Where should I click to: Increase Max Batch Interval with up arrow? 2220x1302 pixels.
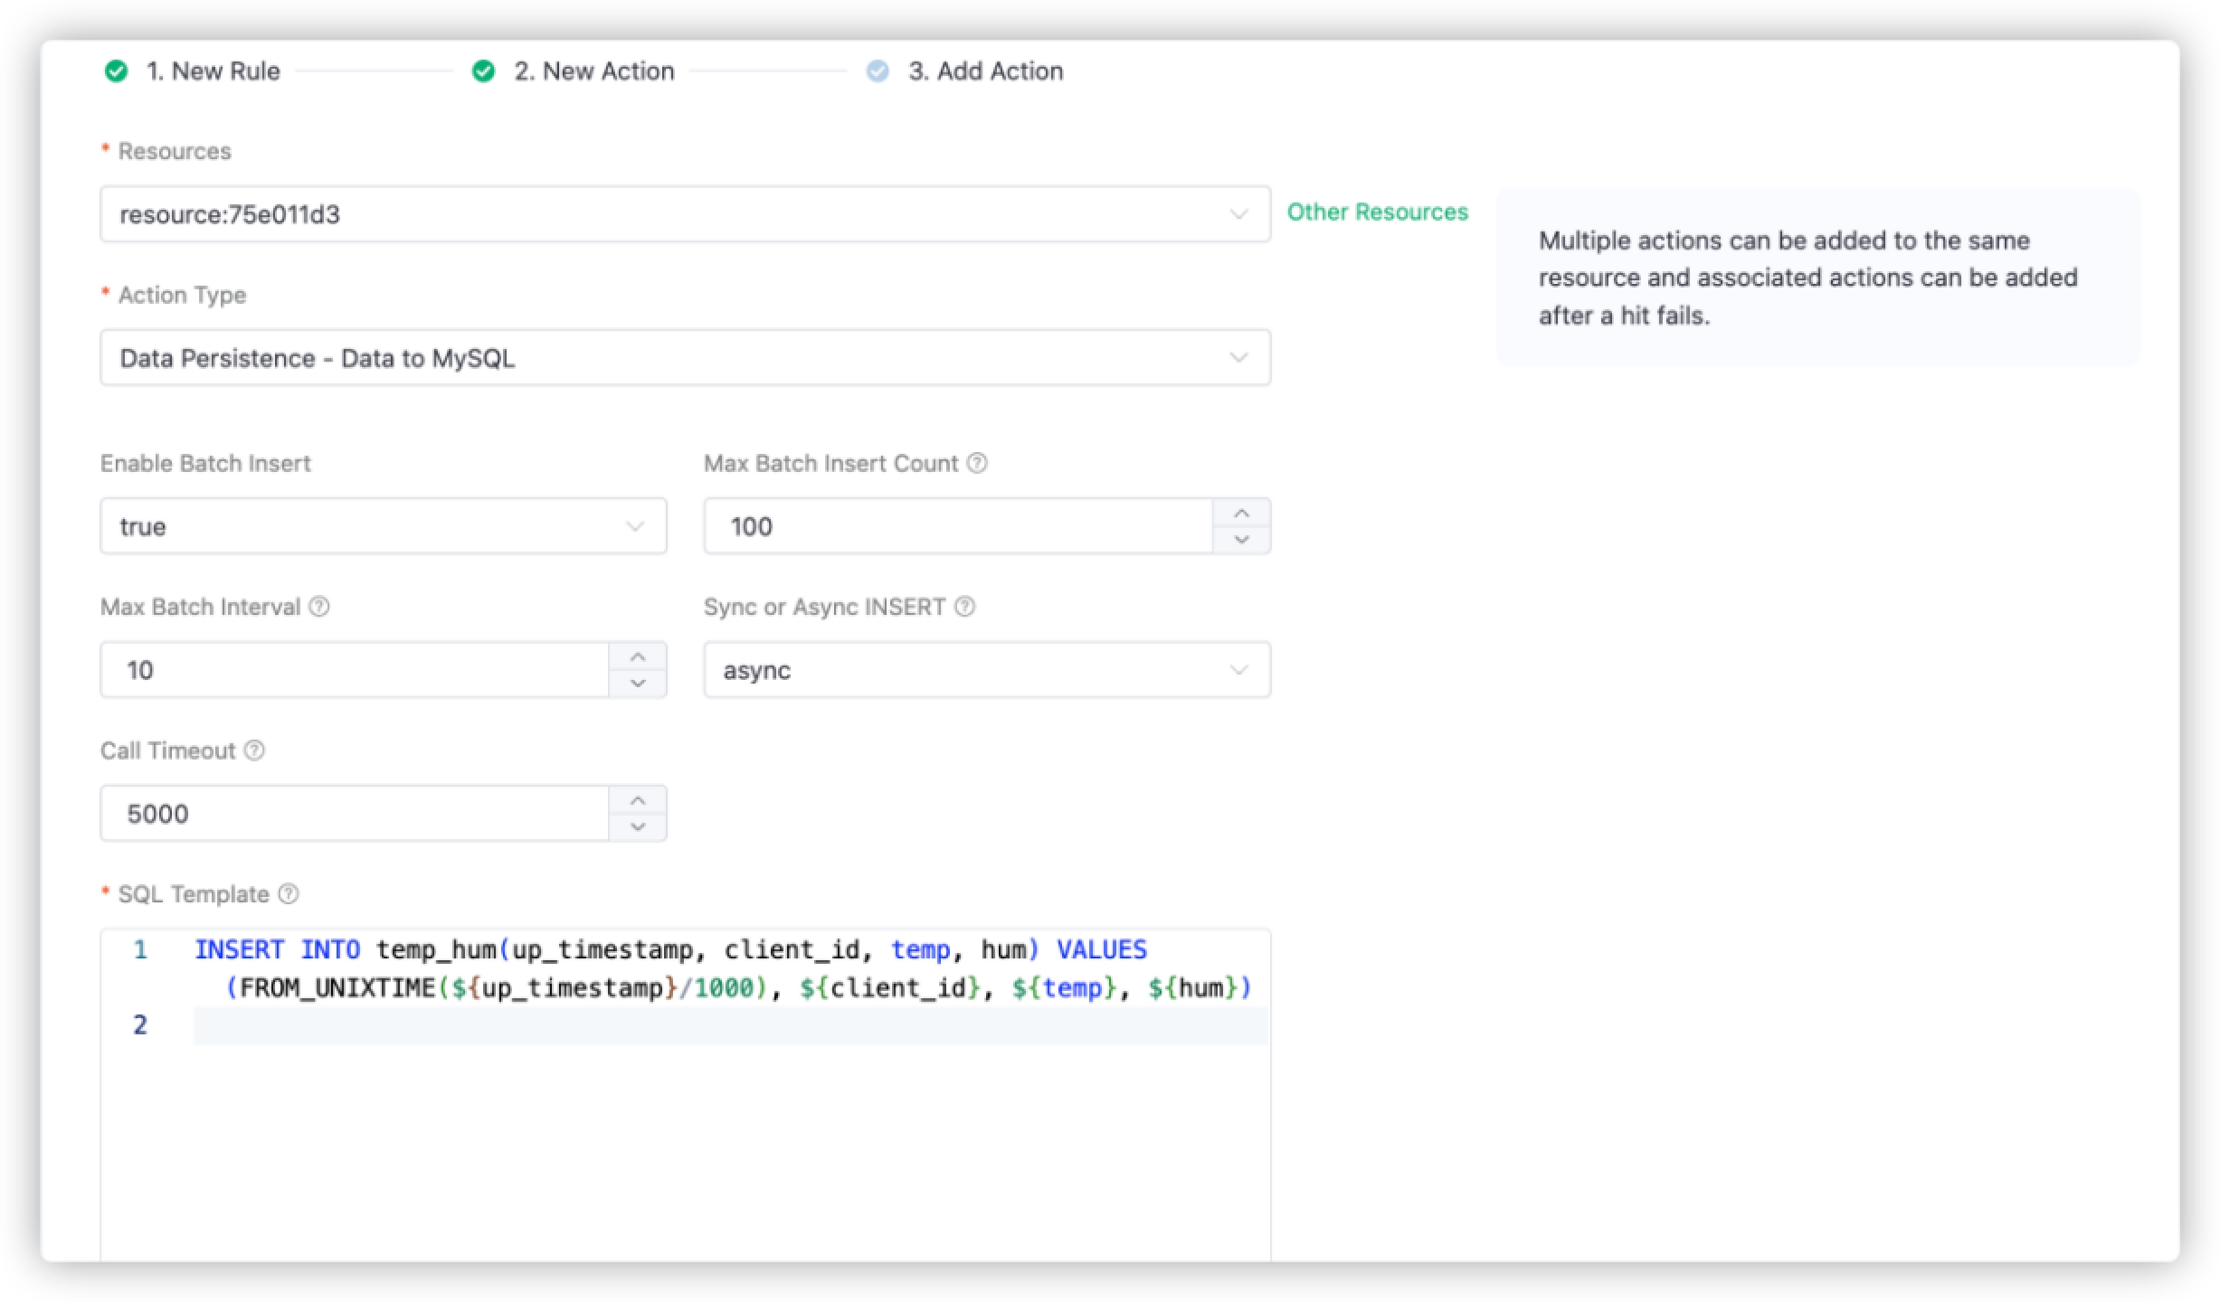[638, 656]
